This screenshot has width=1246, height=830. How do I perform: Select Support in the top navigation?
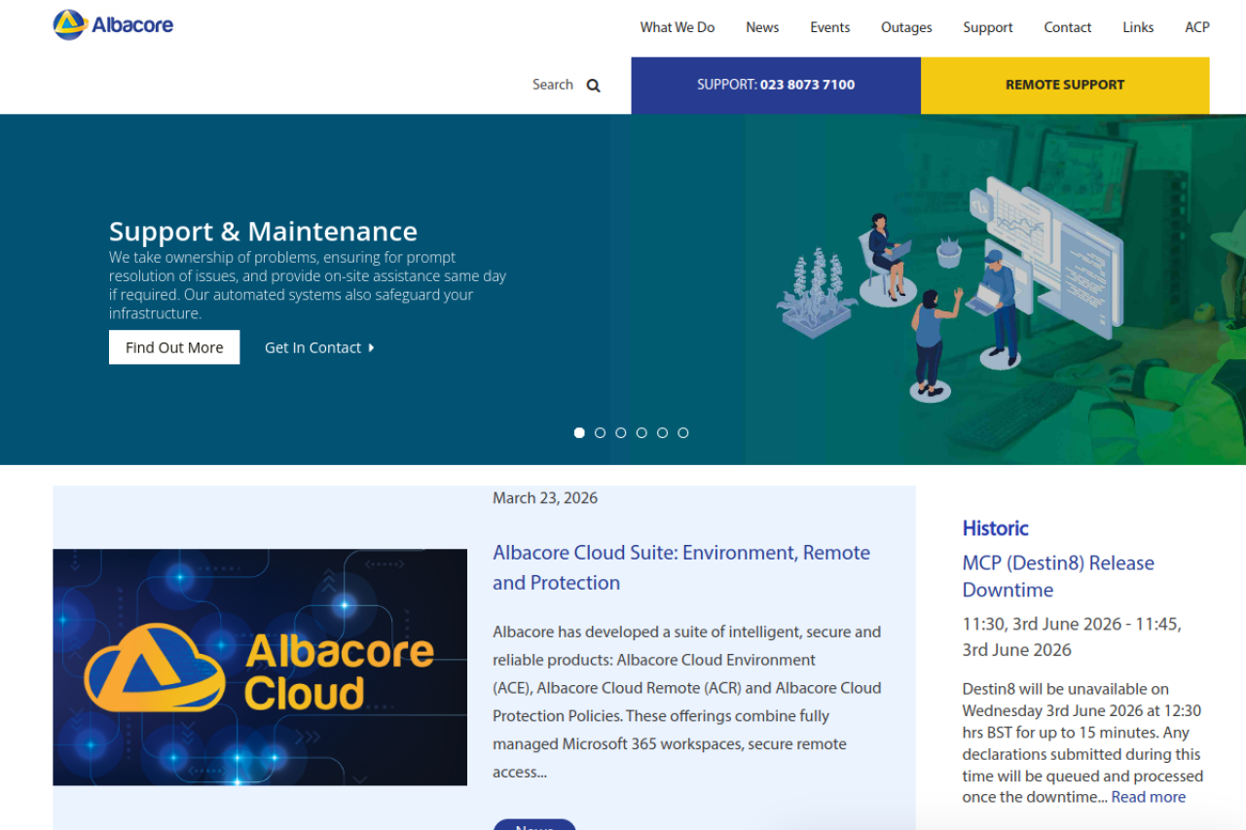(988, 27)
